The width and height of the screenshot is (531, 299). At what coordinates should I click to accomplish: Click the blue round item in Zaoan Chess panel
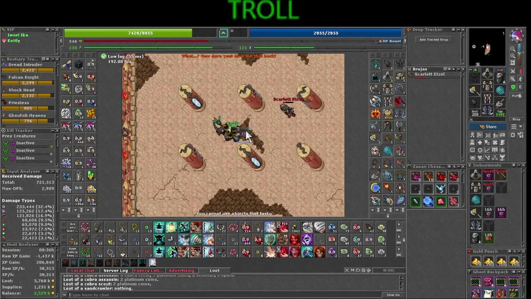coord(428,202)
